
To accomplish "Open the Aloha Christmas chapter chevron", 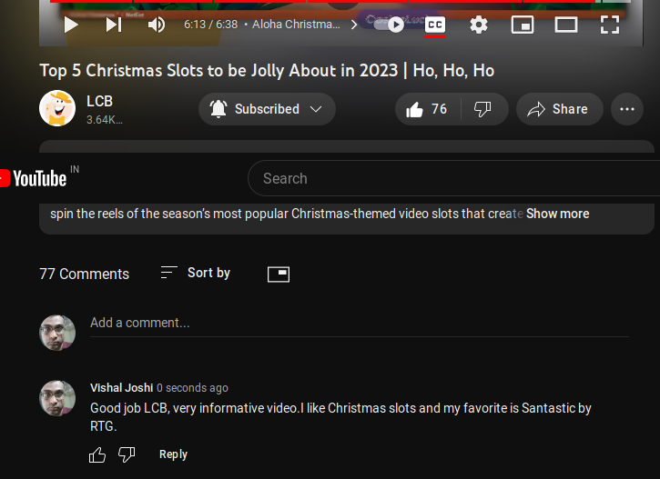I will 354,25.
